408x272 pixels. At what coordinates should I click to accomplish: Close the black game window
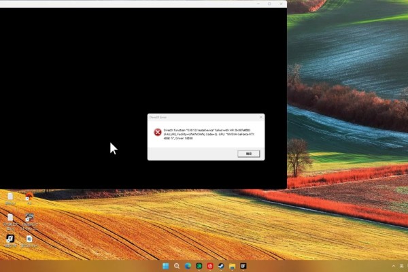pyautogui.click(x=281, y=4)
